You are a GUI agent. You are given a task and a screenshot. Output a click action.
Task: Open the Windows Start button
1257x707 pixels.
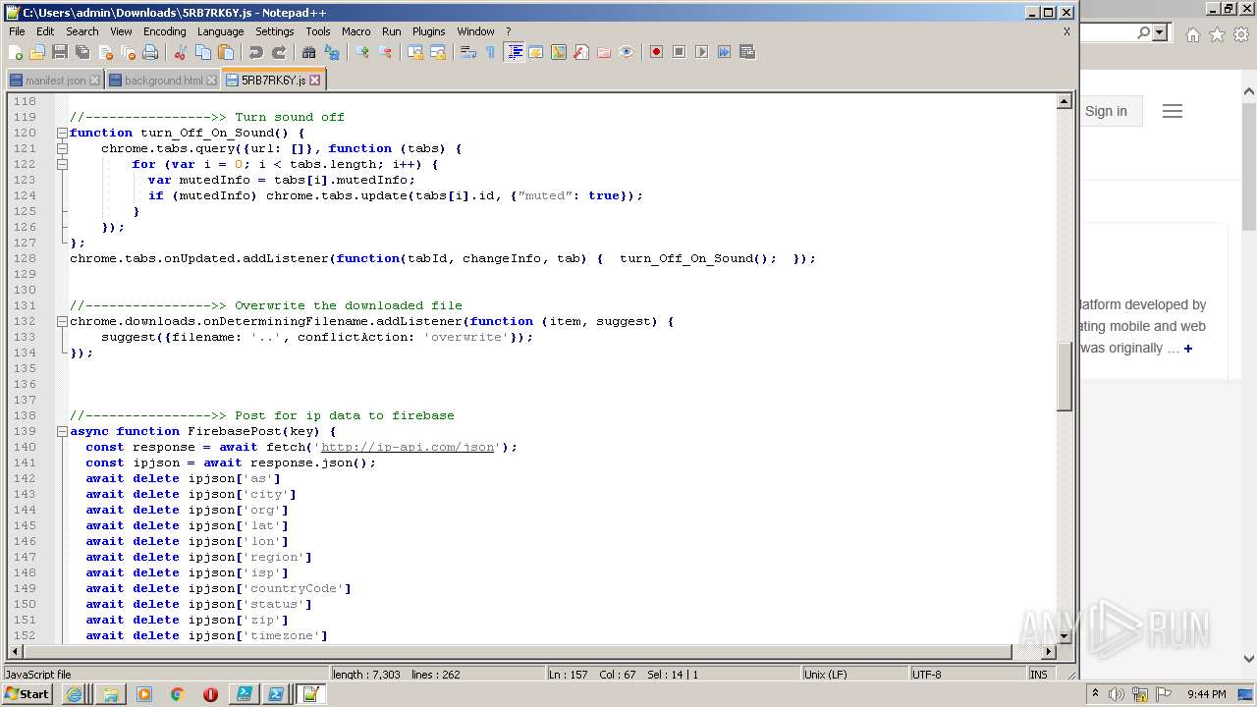[27, 694]
